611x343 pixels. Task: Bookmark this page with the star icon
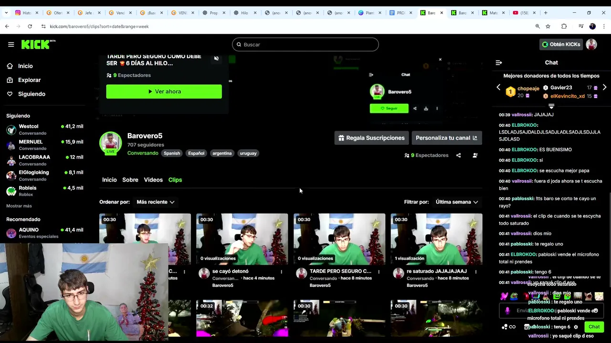click(548, 26)
